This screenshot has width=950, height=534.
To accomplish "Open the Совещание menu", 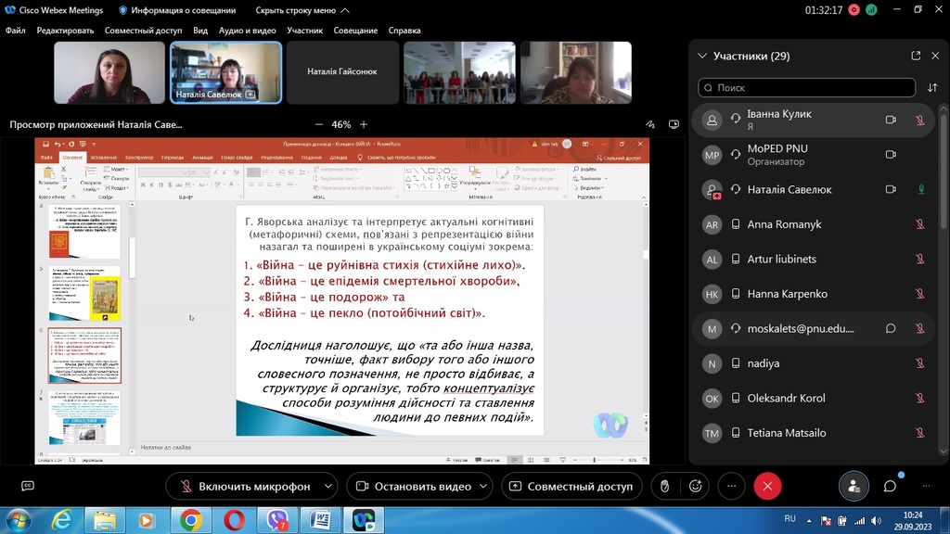I will point(355,30).
